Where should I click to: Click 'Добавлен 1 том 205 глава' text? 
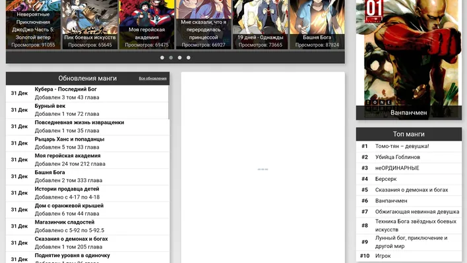[69, 247]
